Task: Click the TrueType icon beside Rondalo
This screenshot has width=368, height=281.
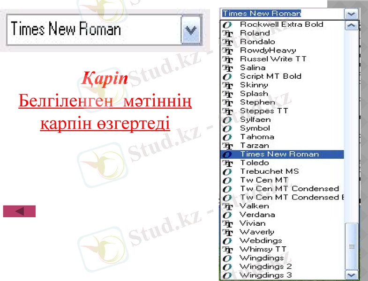Action: [227, 42]
